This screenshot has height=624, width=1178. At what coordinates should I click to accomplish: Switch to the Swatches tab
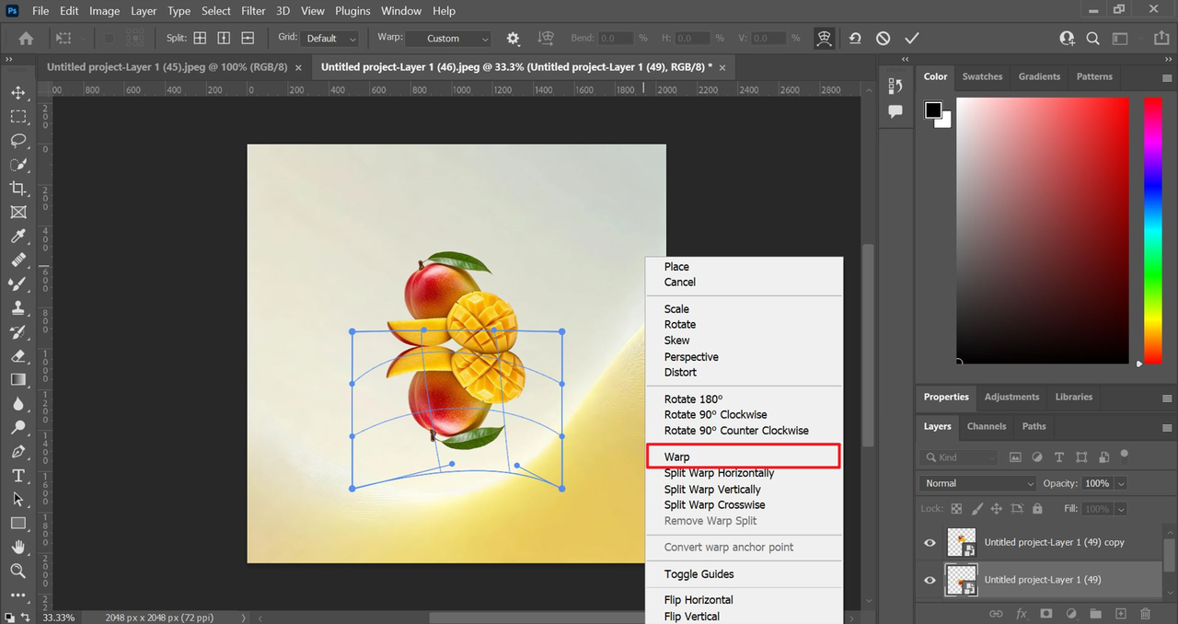tap(982, 76)
